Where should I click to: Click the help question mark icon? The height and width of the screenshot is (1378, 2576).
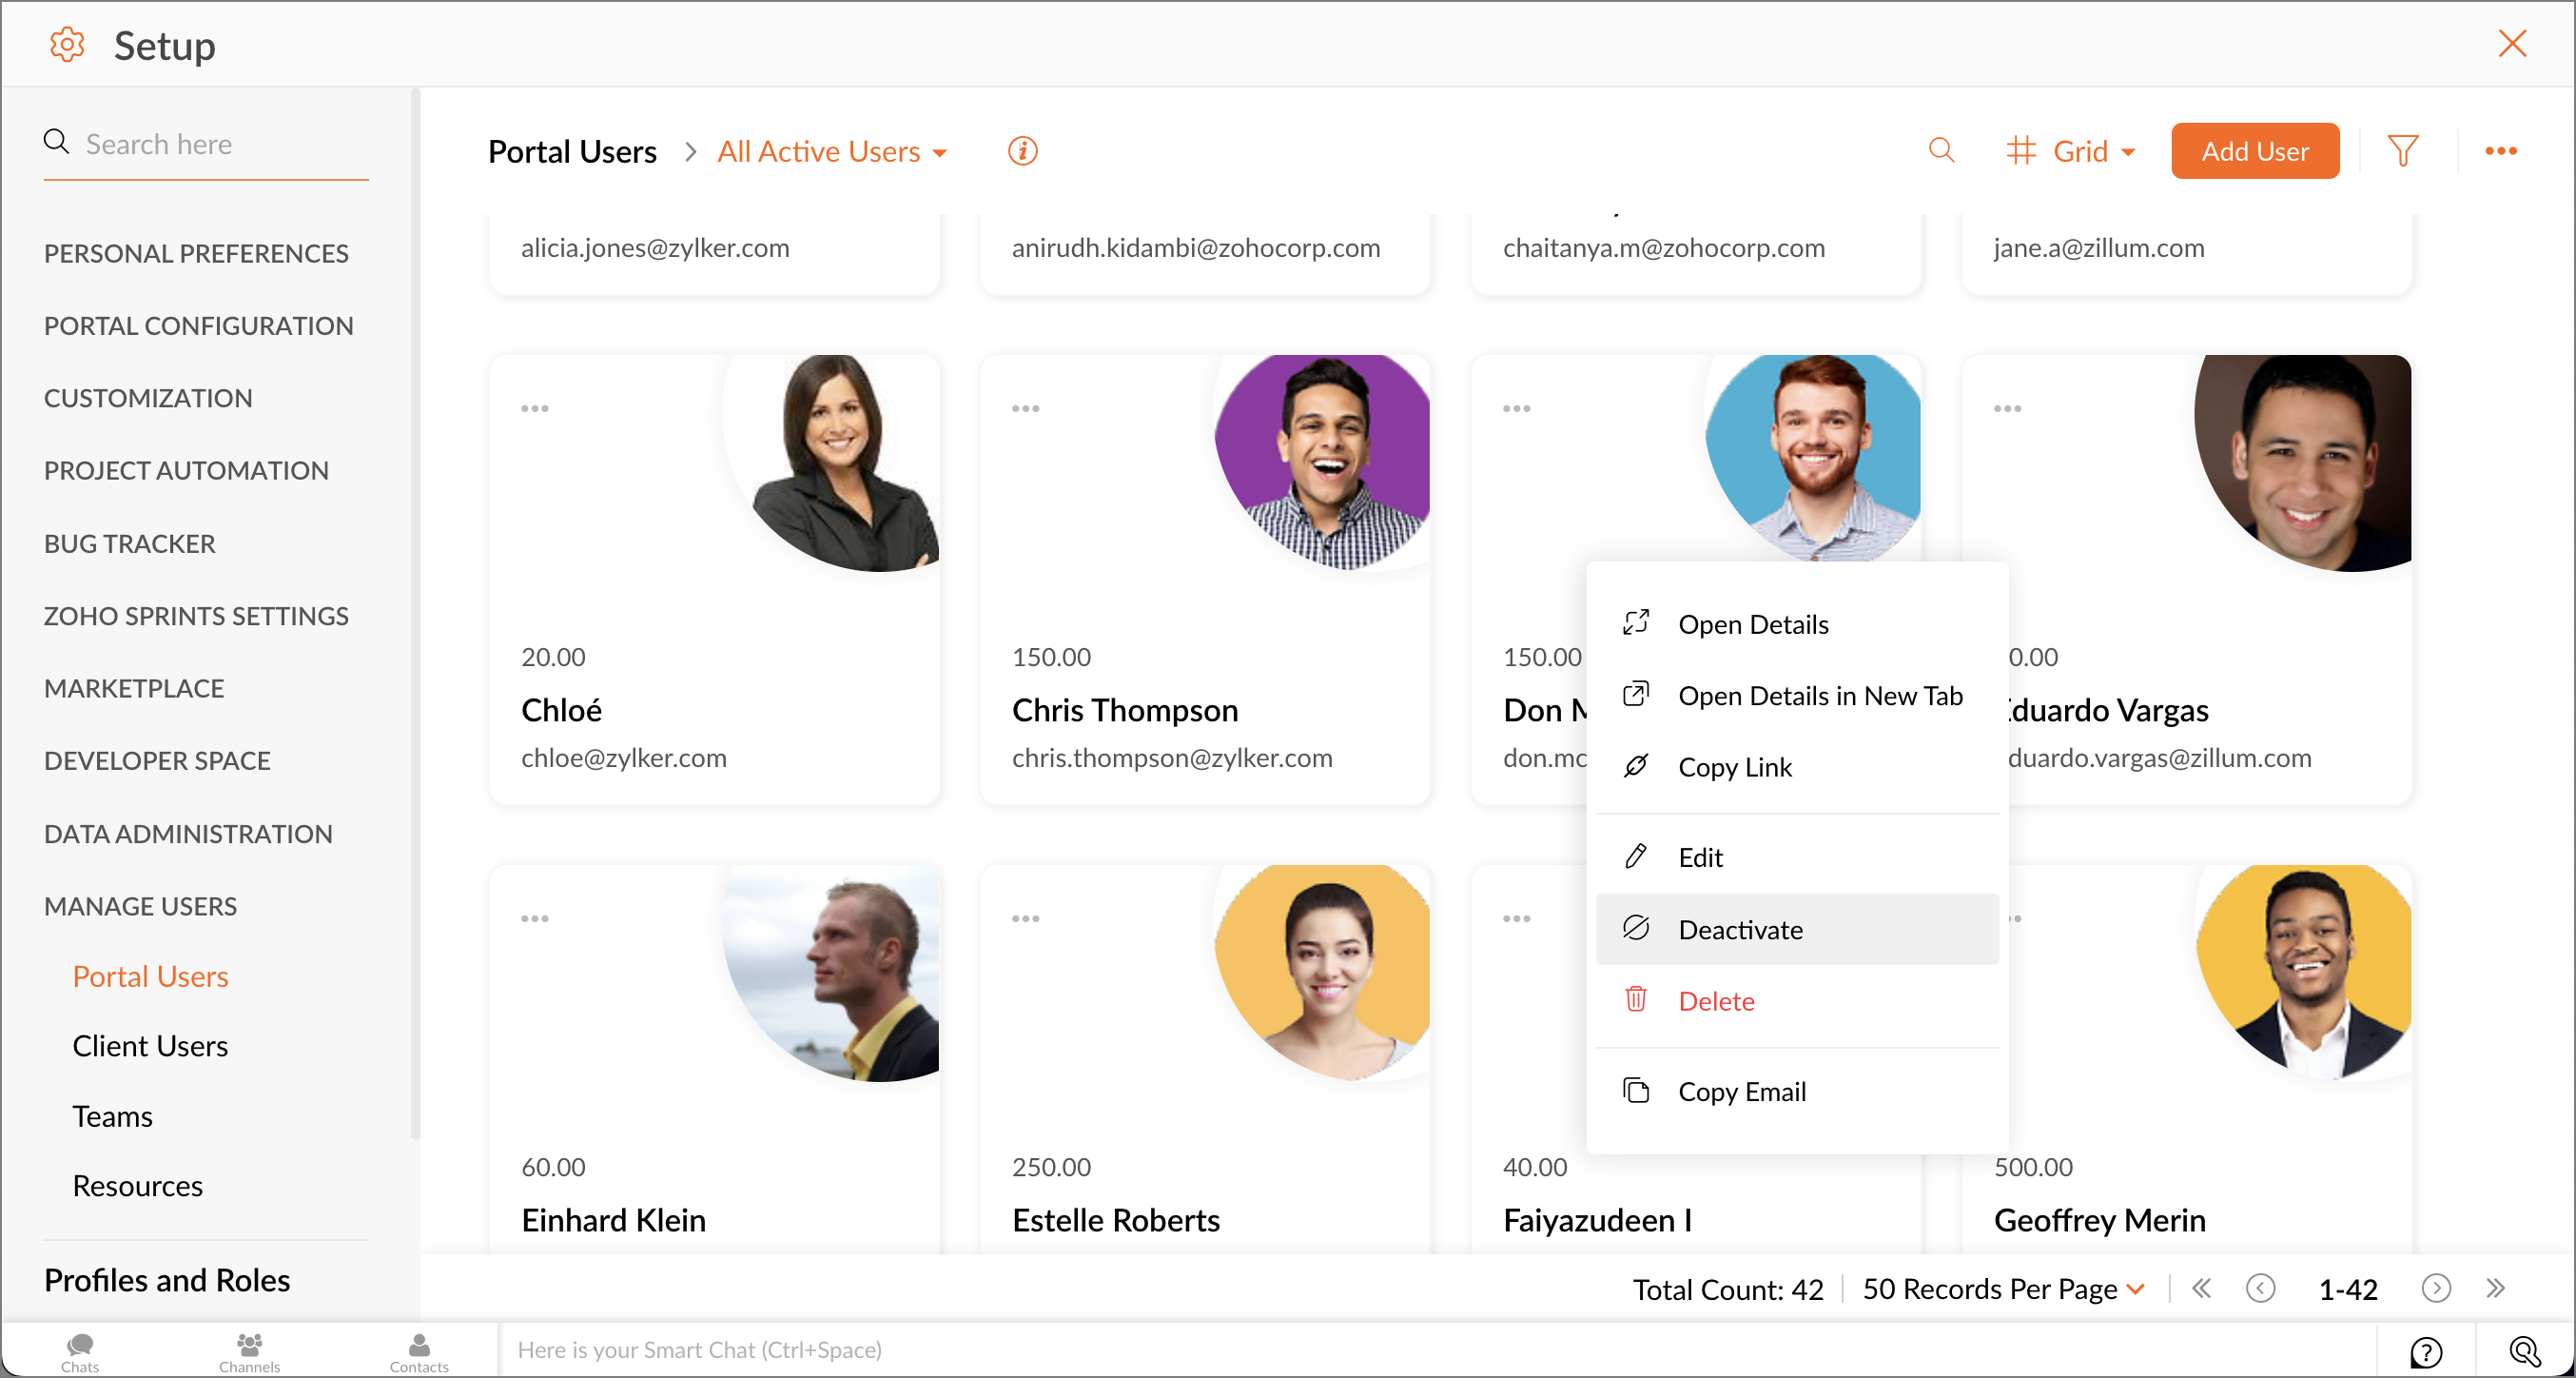[x=2425, y=1351]
